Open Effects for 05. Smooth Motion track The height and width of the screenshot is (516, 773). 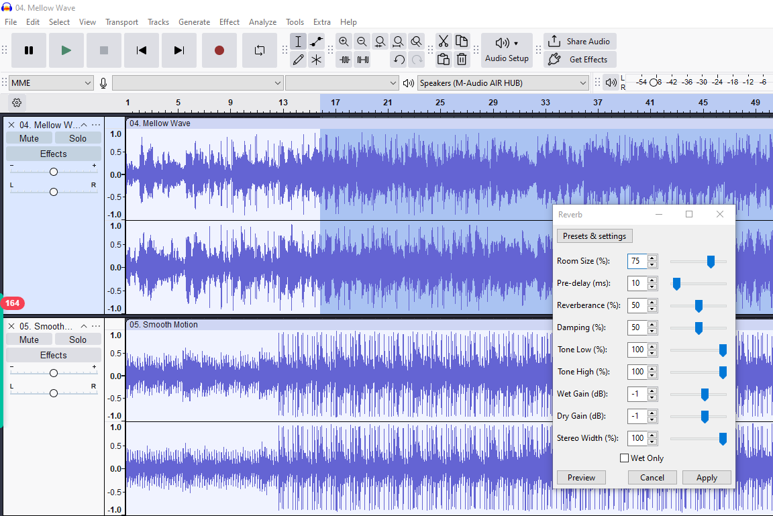[53, 356]
